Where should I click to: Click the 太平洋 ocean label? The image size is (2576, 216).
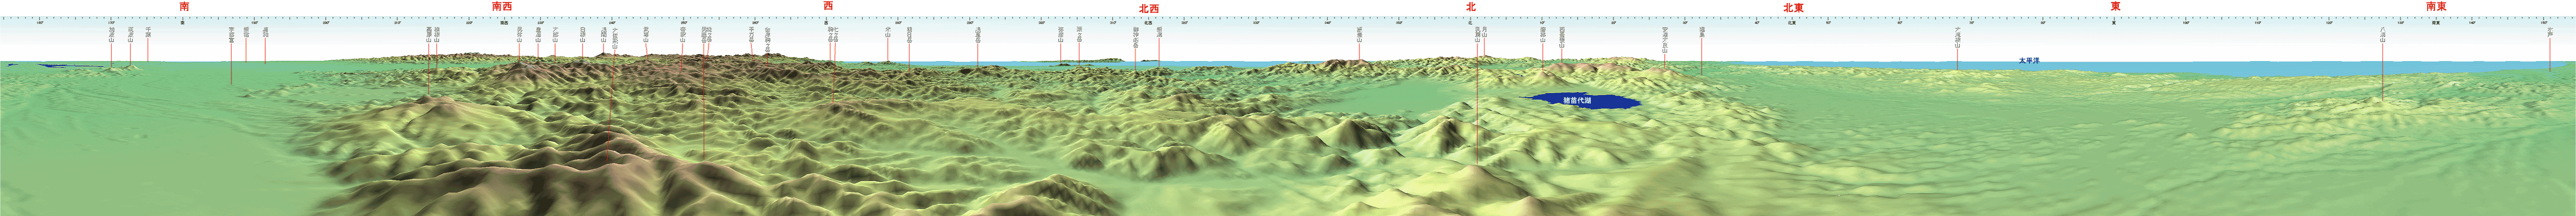2028,61
